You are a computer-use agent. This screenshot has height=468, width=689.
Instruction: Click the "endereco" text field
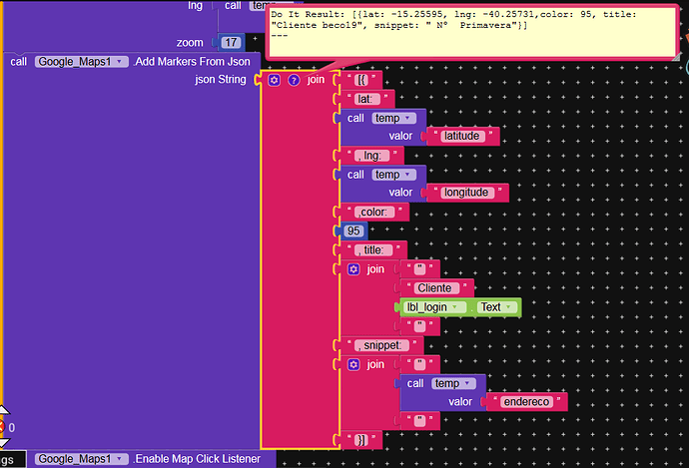tap(526, 402)
